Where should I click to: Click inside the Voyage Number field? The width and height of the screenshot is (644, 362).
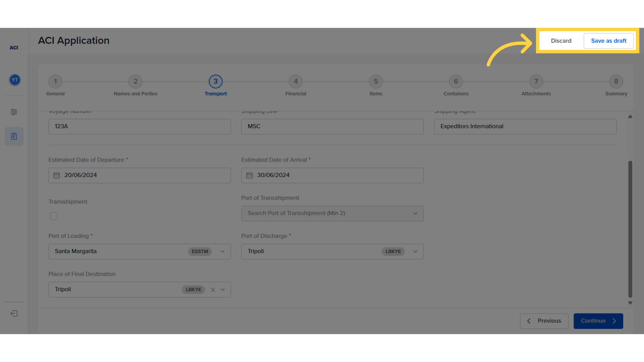coord(140,126)
